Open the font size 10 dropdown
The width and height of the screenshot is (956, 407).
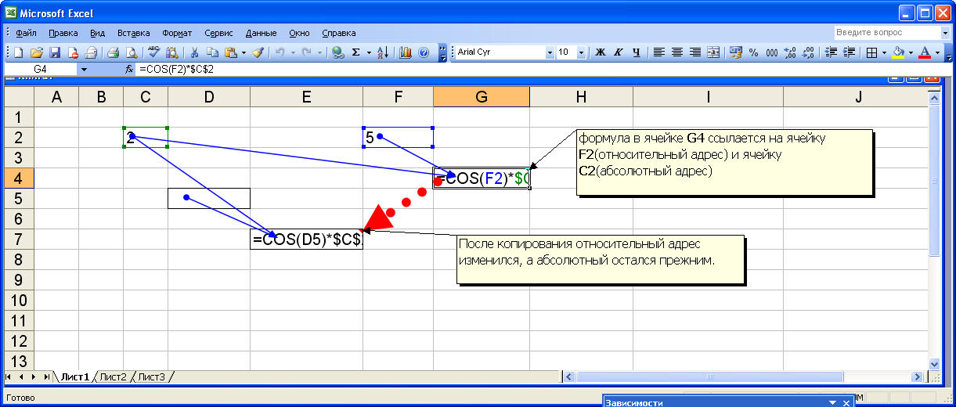point(581,52)
